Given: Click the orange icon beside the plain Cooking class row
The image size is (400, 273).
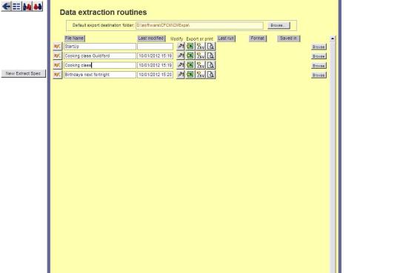Looking at the screenshot, I should (57, 65).
